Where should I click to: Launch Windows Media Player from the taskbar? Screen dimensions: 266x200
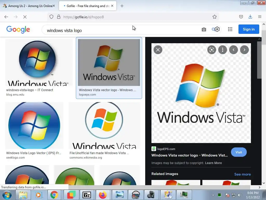tap(38, 195)
